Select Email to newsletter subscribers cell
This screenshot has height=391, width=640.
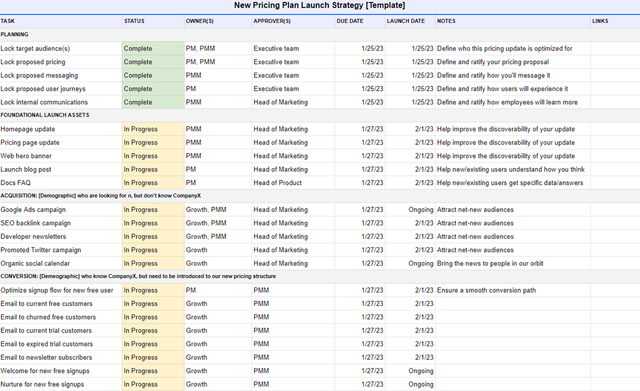[61, 358]
